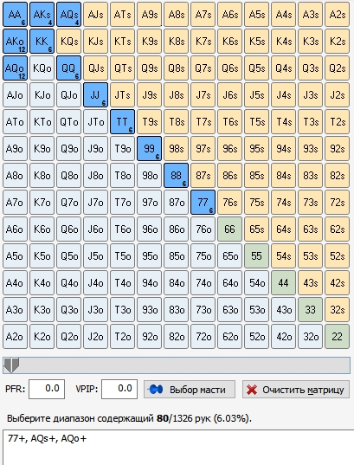Click the Выбор масти button
354x465 pixels.
click(190, 390)
